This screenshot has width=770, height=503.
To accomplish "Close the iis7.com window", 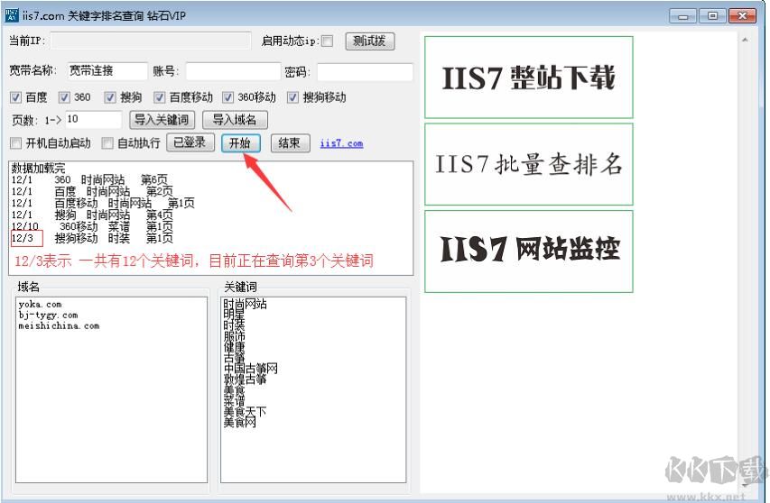I will click(x=742, y=16).
